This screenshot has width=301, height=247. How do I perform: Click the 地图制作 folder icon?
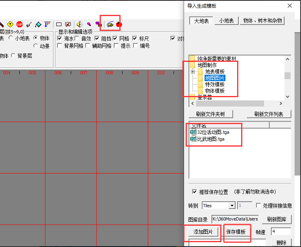192,65
